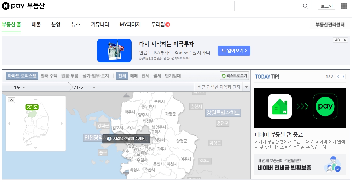Image resolution: width=352 pixels, height=183 pixels.
Task: Open 부동산관리센터 button
Action: click(x=330, y=25)
